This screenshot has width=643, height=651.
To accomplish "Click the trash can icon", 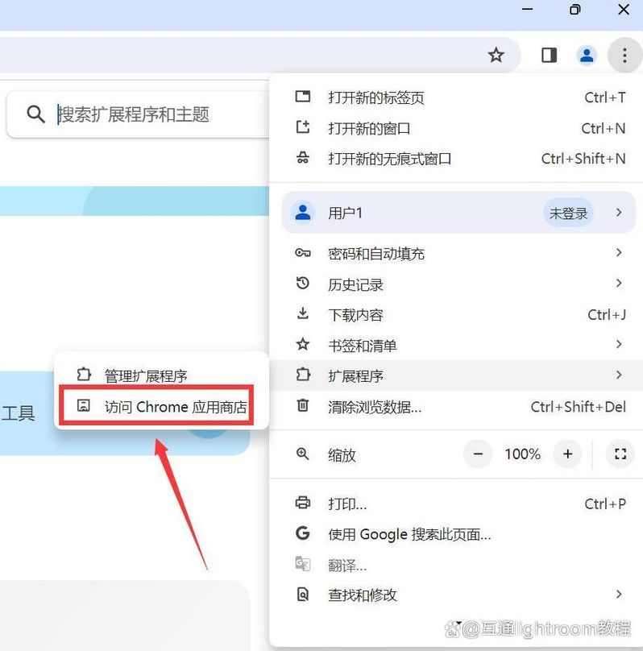I will [x=303, y=404].
